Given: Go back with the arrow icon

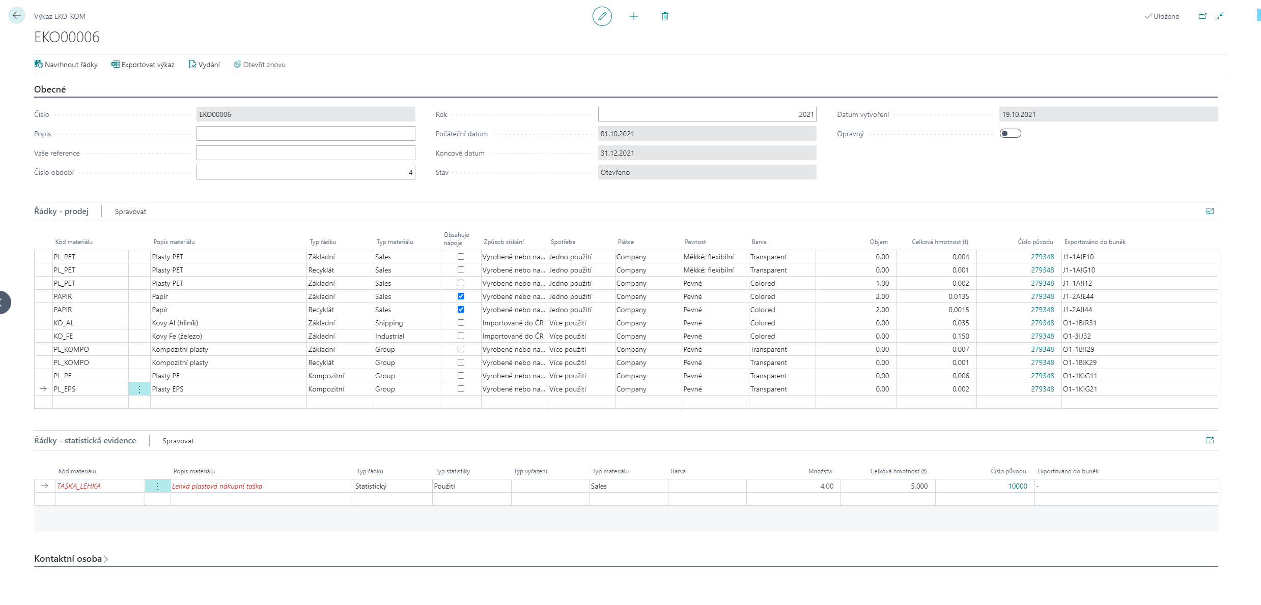Looking at the screenshot, I should point(17,16).
